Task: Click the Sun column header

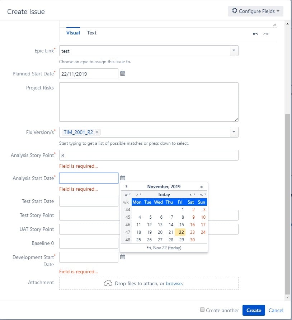Action: [201, 202]
